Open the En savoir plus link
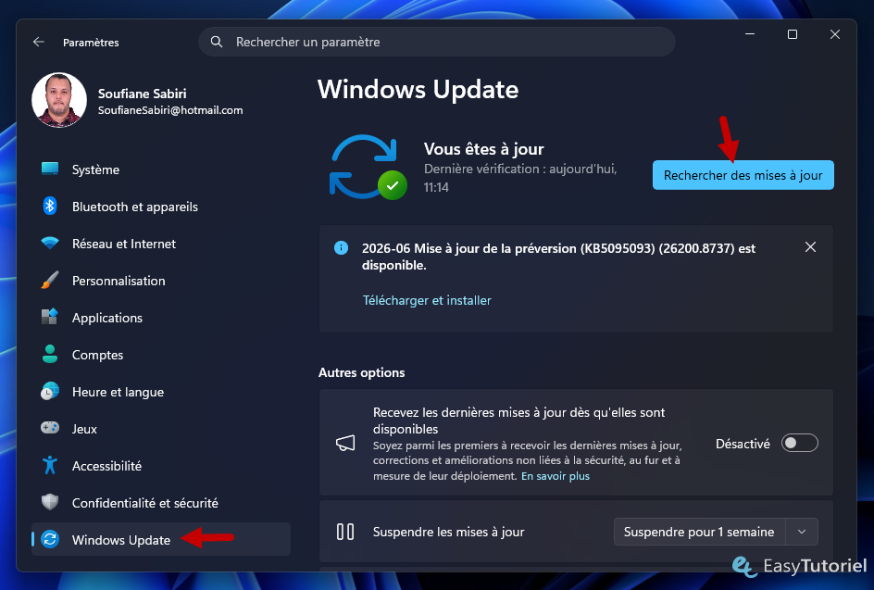This screenshot has width=874, height=590. [556, 476]
